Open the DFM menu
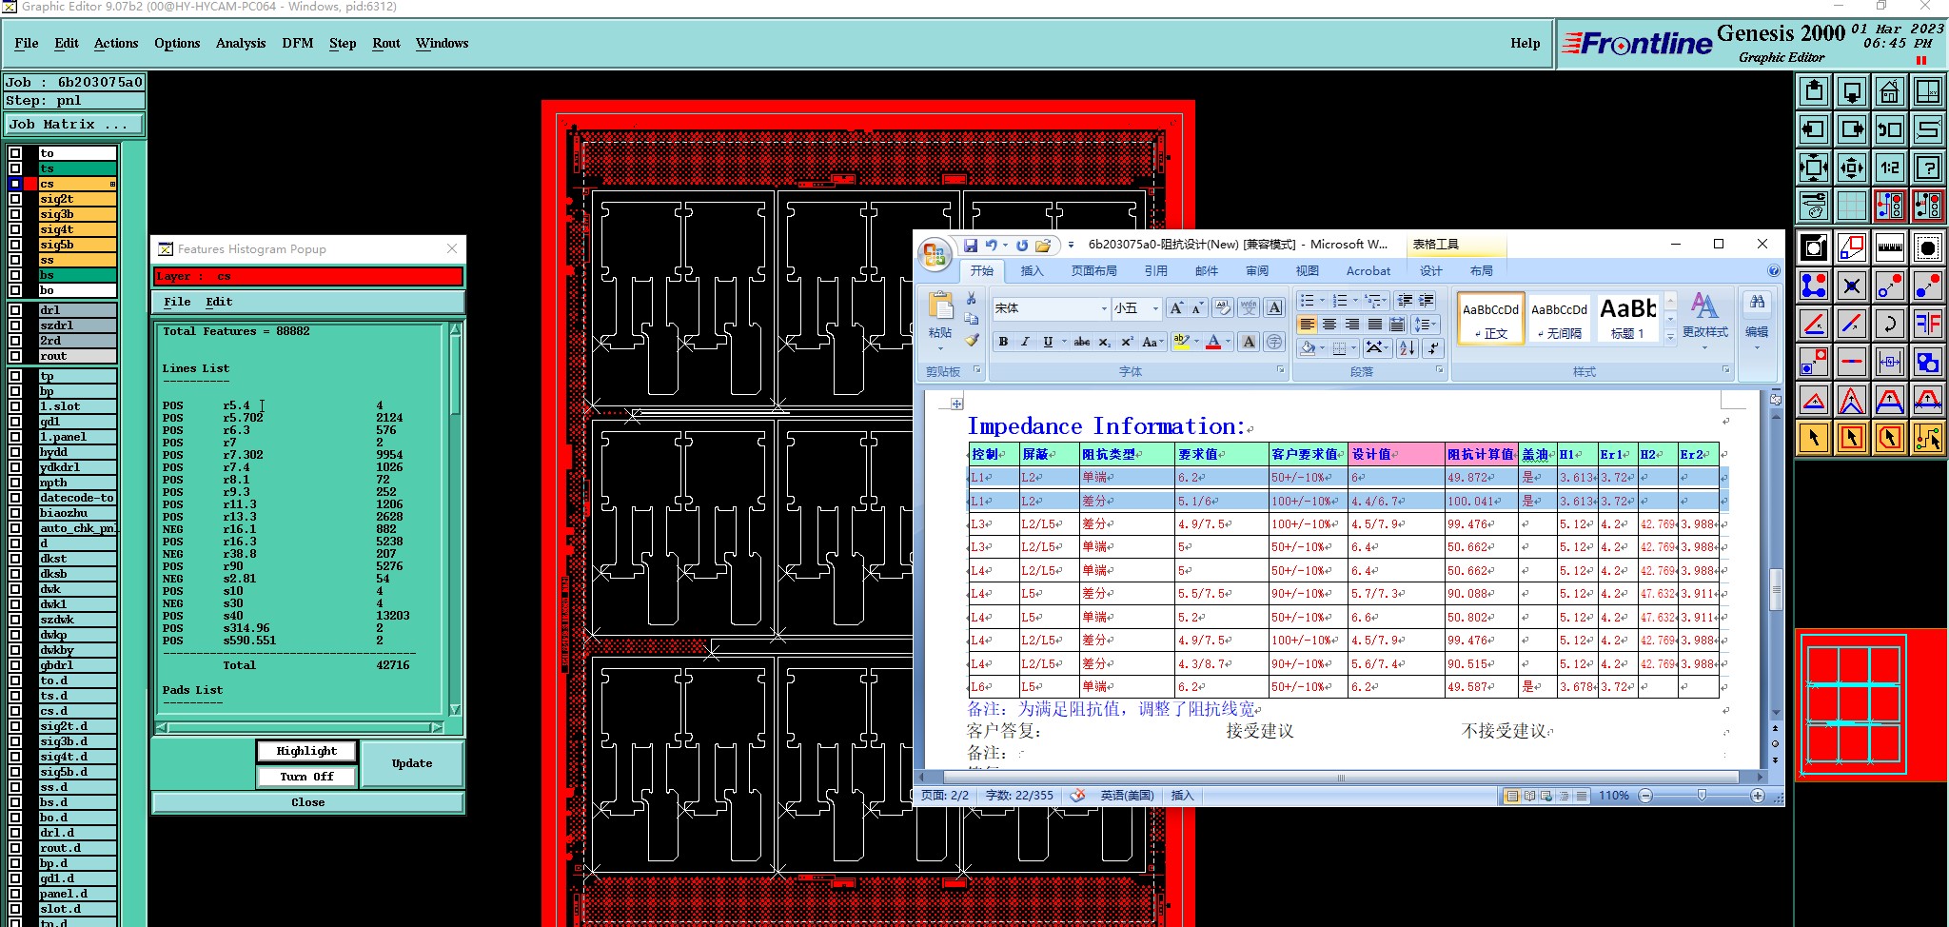 [298, 43]
